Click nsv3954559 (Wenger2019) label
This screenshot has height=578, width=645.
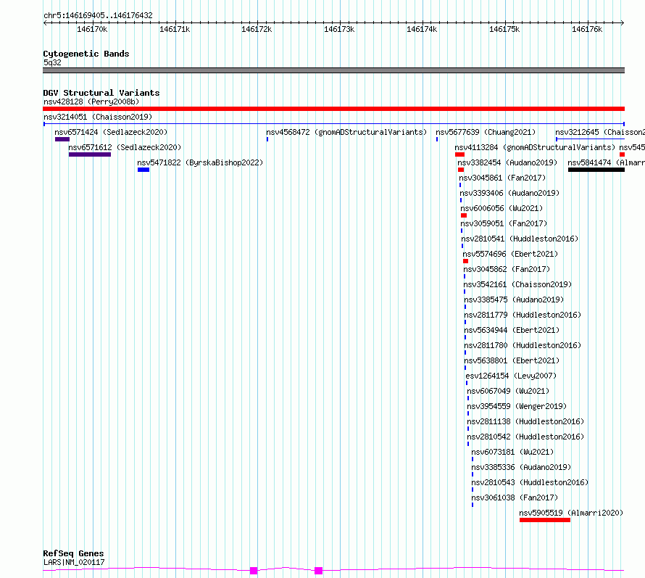(517, 406)
